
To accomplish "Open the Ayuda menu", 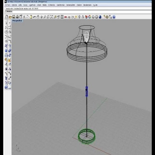I will pyautogui.click(x=95, y=5).
